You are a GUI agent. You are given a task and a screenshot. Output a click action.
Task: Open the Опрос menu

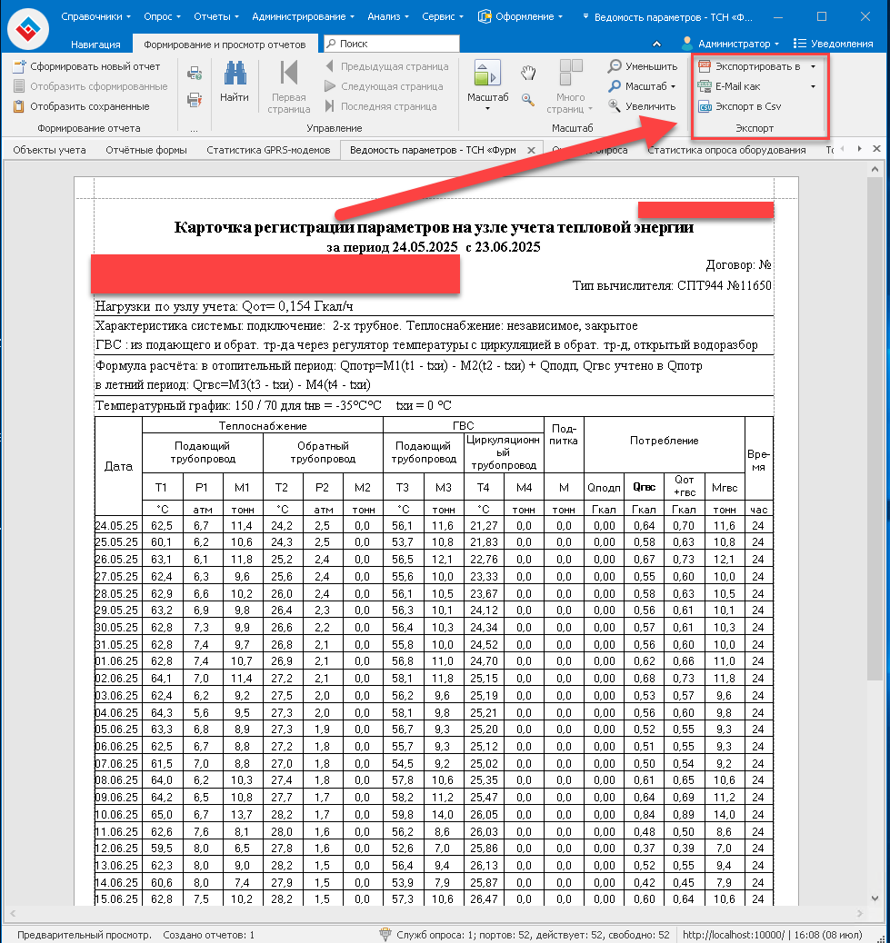point(162,17)
